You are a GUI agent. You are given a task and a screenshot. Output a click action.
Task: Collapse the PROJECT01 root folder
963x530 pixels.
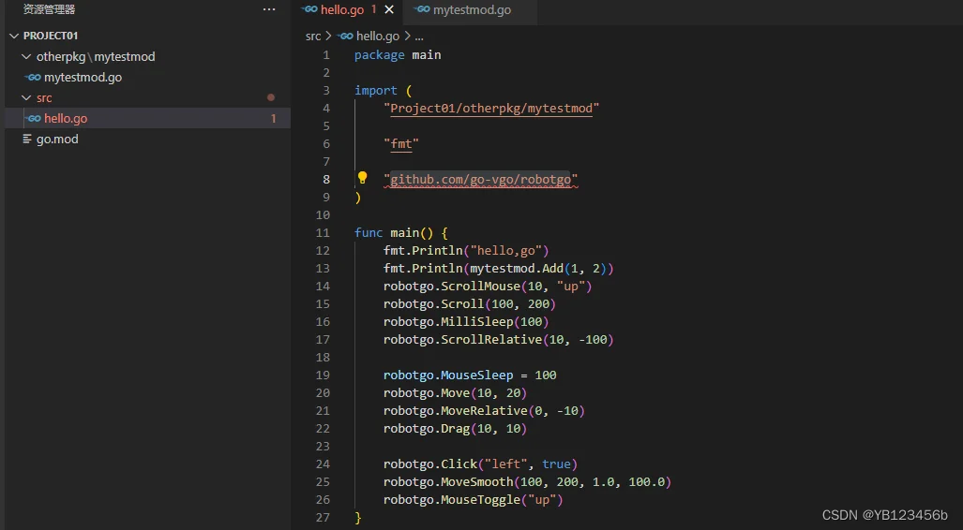click(x=14, y=36)
